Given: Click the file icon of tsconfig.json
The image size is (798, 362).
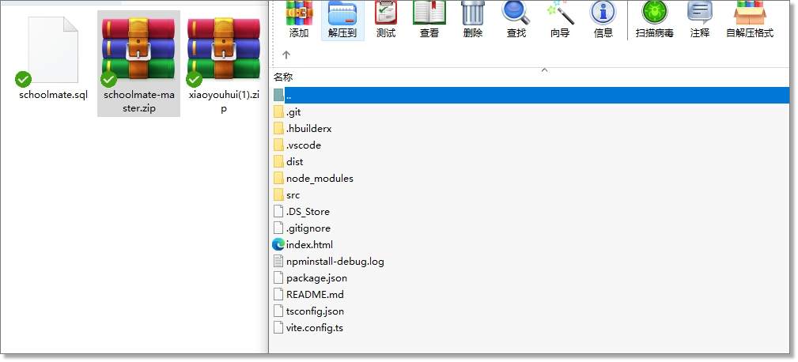Looking at the screenshot, I should point(278,311).
